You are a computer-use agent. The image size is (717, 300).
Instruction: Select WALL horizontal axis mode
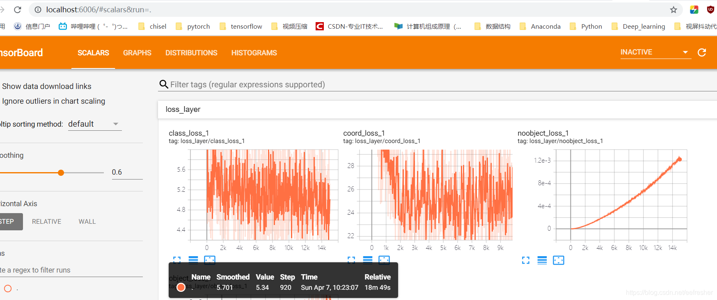point(87,221)
